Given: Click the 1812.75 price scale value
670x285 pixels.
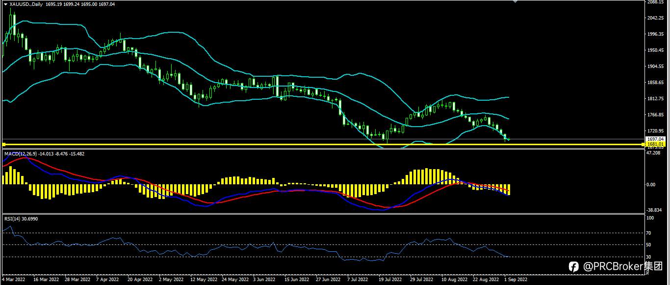Looking at the screenshot, I should (655, 99).
